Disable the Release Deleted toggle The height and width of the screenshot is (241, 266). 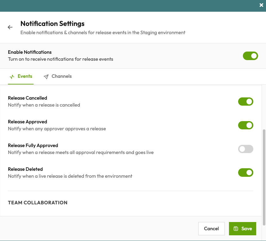(x=246, y=173)
